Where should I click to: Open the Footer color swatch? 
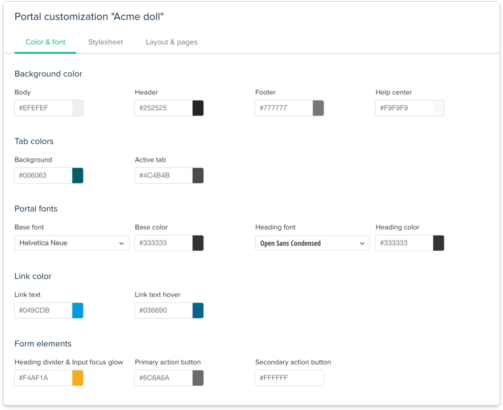tap(319, 108)
